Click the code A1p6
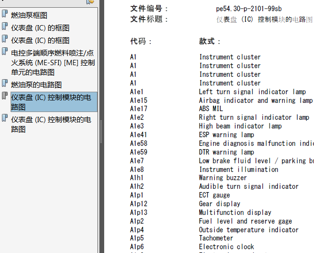 [137, 247]
